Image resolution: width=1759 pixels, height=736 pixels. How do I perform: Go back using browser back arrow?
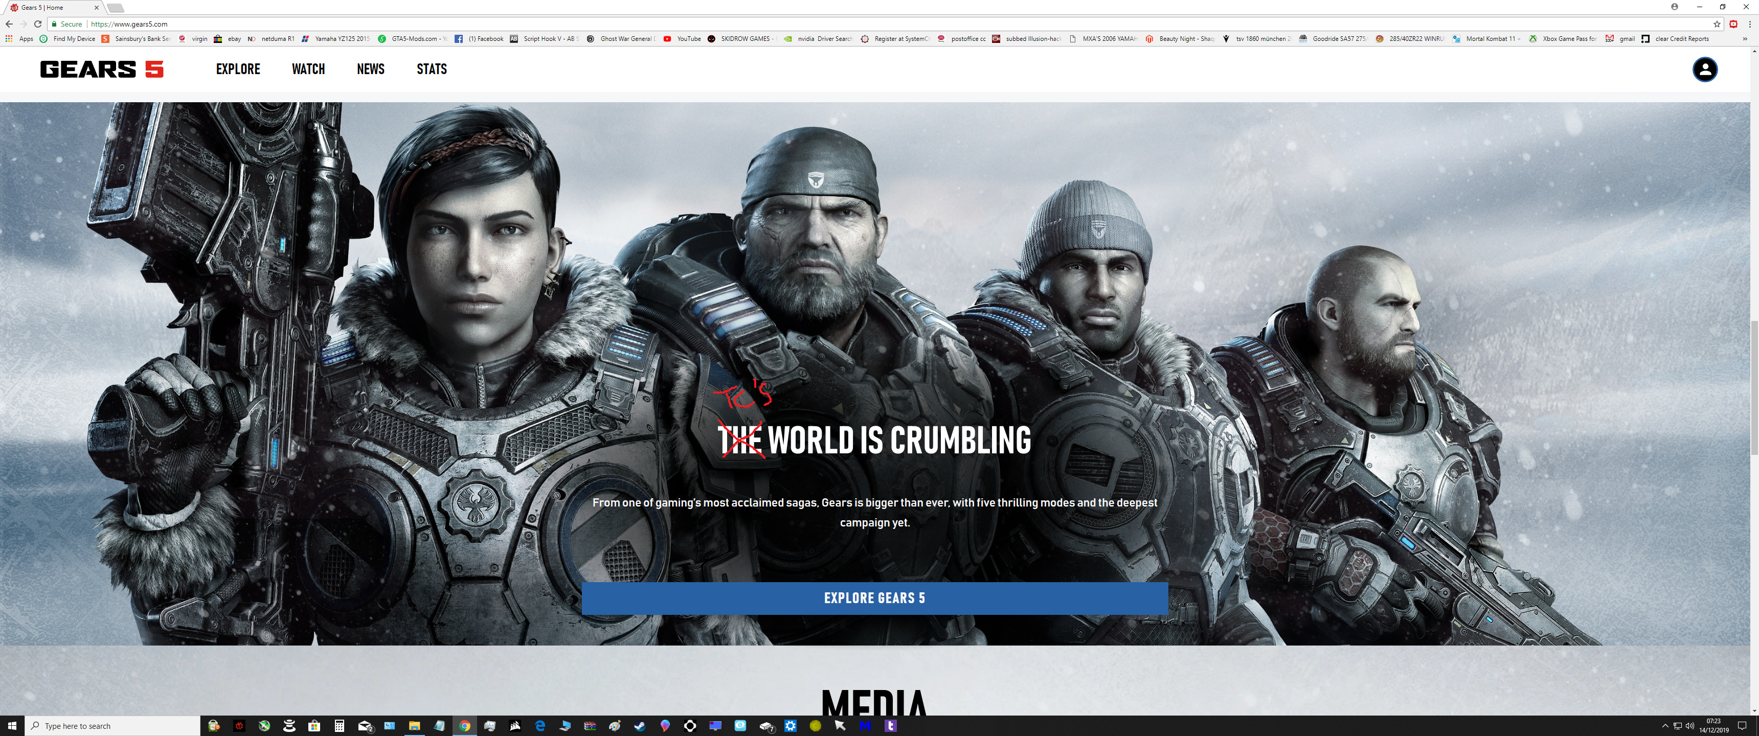(9, 24)
